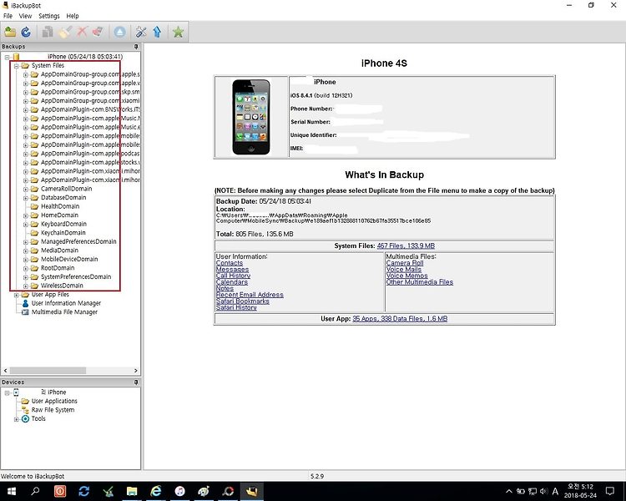This screenshot has width=626, height=501.
Task: Select Raw File System under Devices
Action: [x=53, y=410]
